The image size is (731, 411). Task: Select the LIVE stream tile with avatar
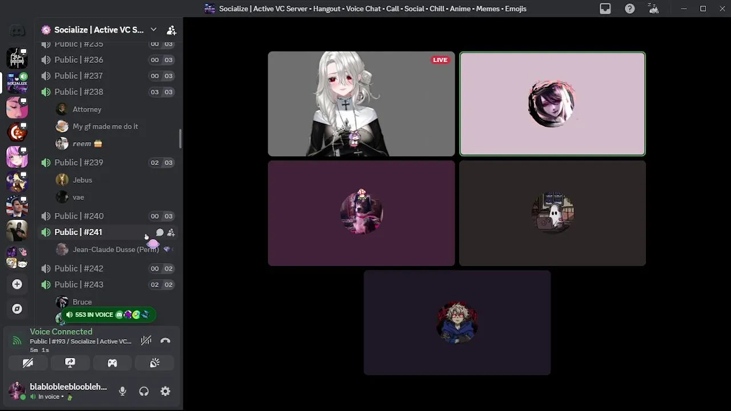[x=362, y=104]
